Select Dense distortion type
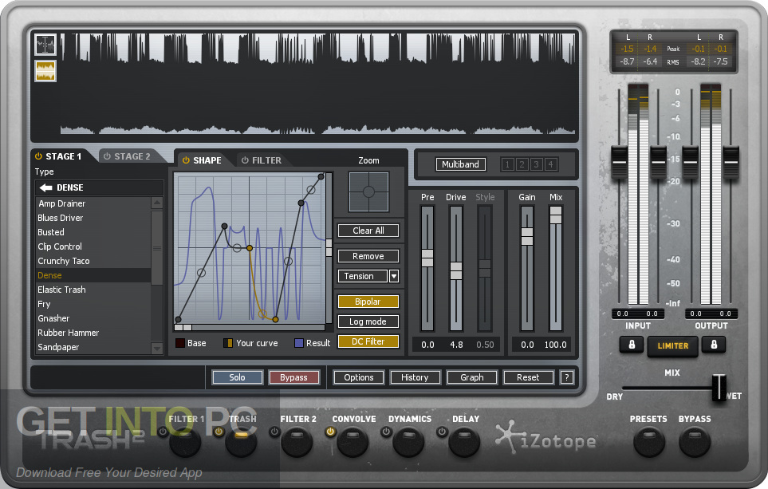The height and width of the screenshot is (489, 768). (x=93, y=275)
